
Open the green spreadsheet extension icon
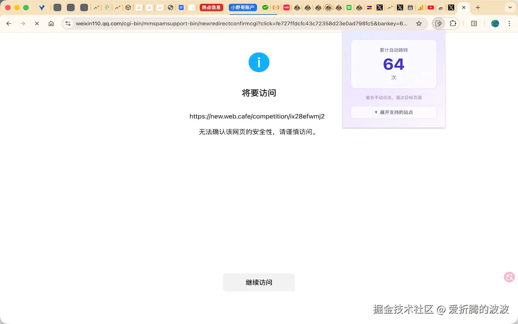pos(348,7)
